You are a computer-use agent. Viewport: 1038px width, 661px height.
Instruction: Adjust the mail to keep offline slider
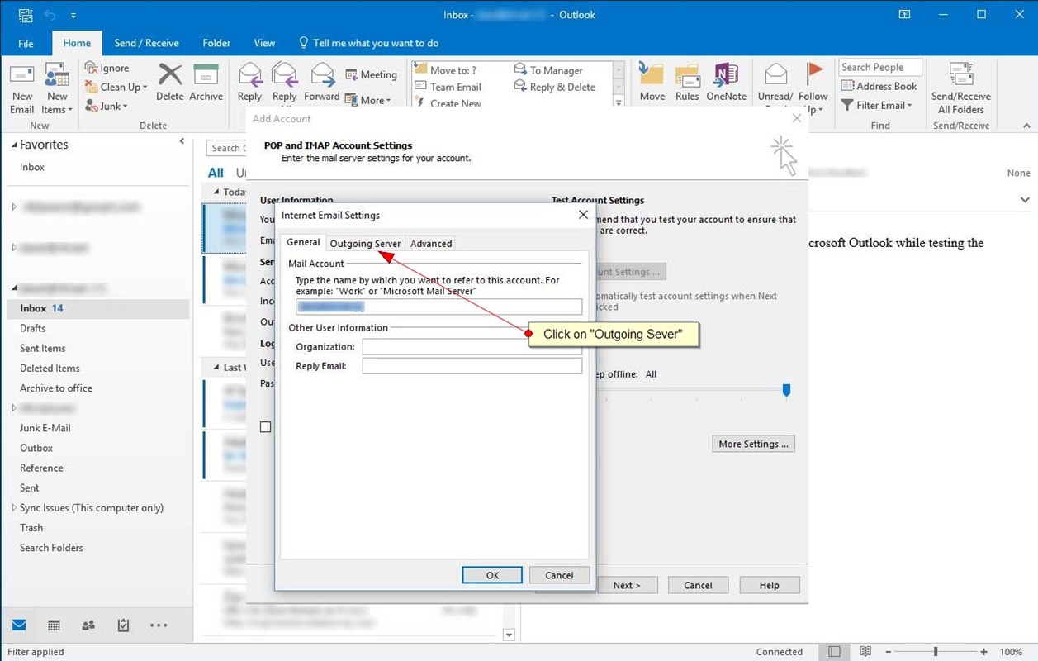[786, 389]
